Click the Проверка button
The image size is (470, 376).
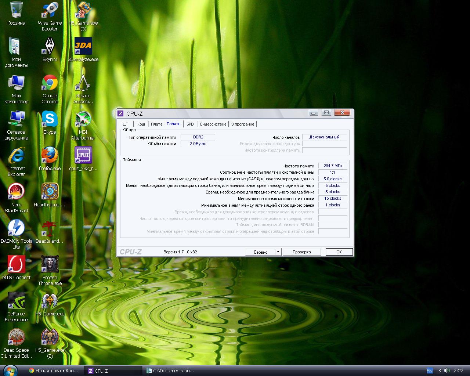(x=301, y=252)
